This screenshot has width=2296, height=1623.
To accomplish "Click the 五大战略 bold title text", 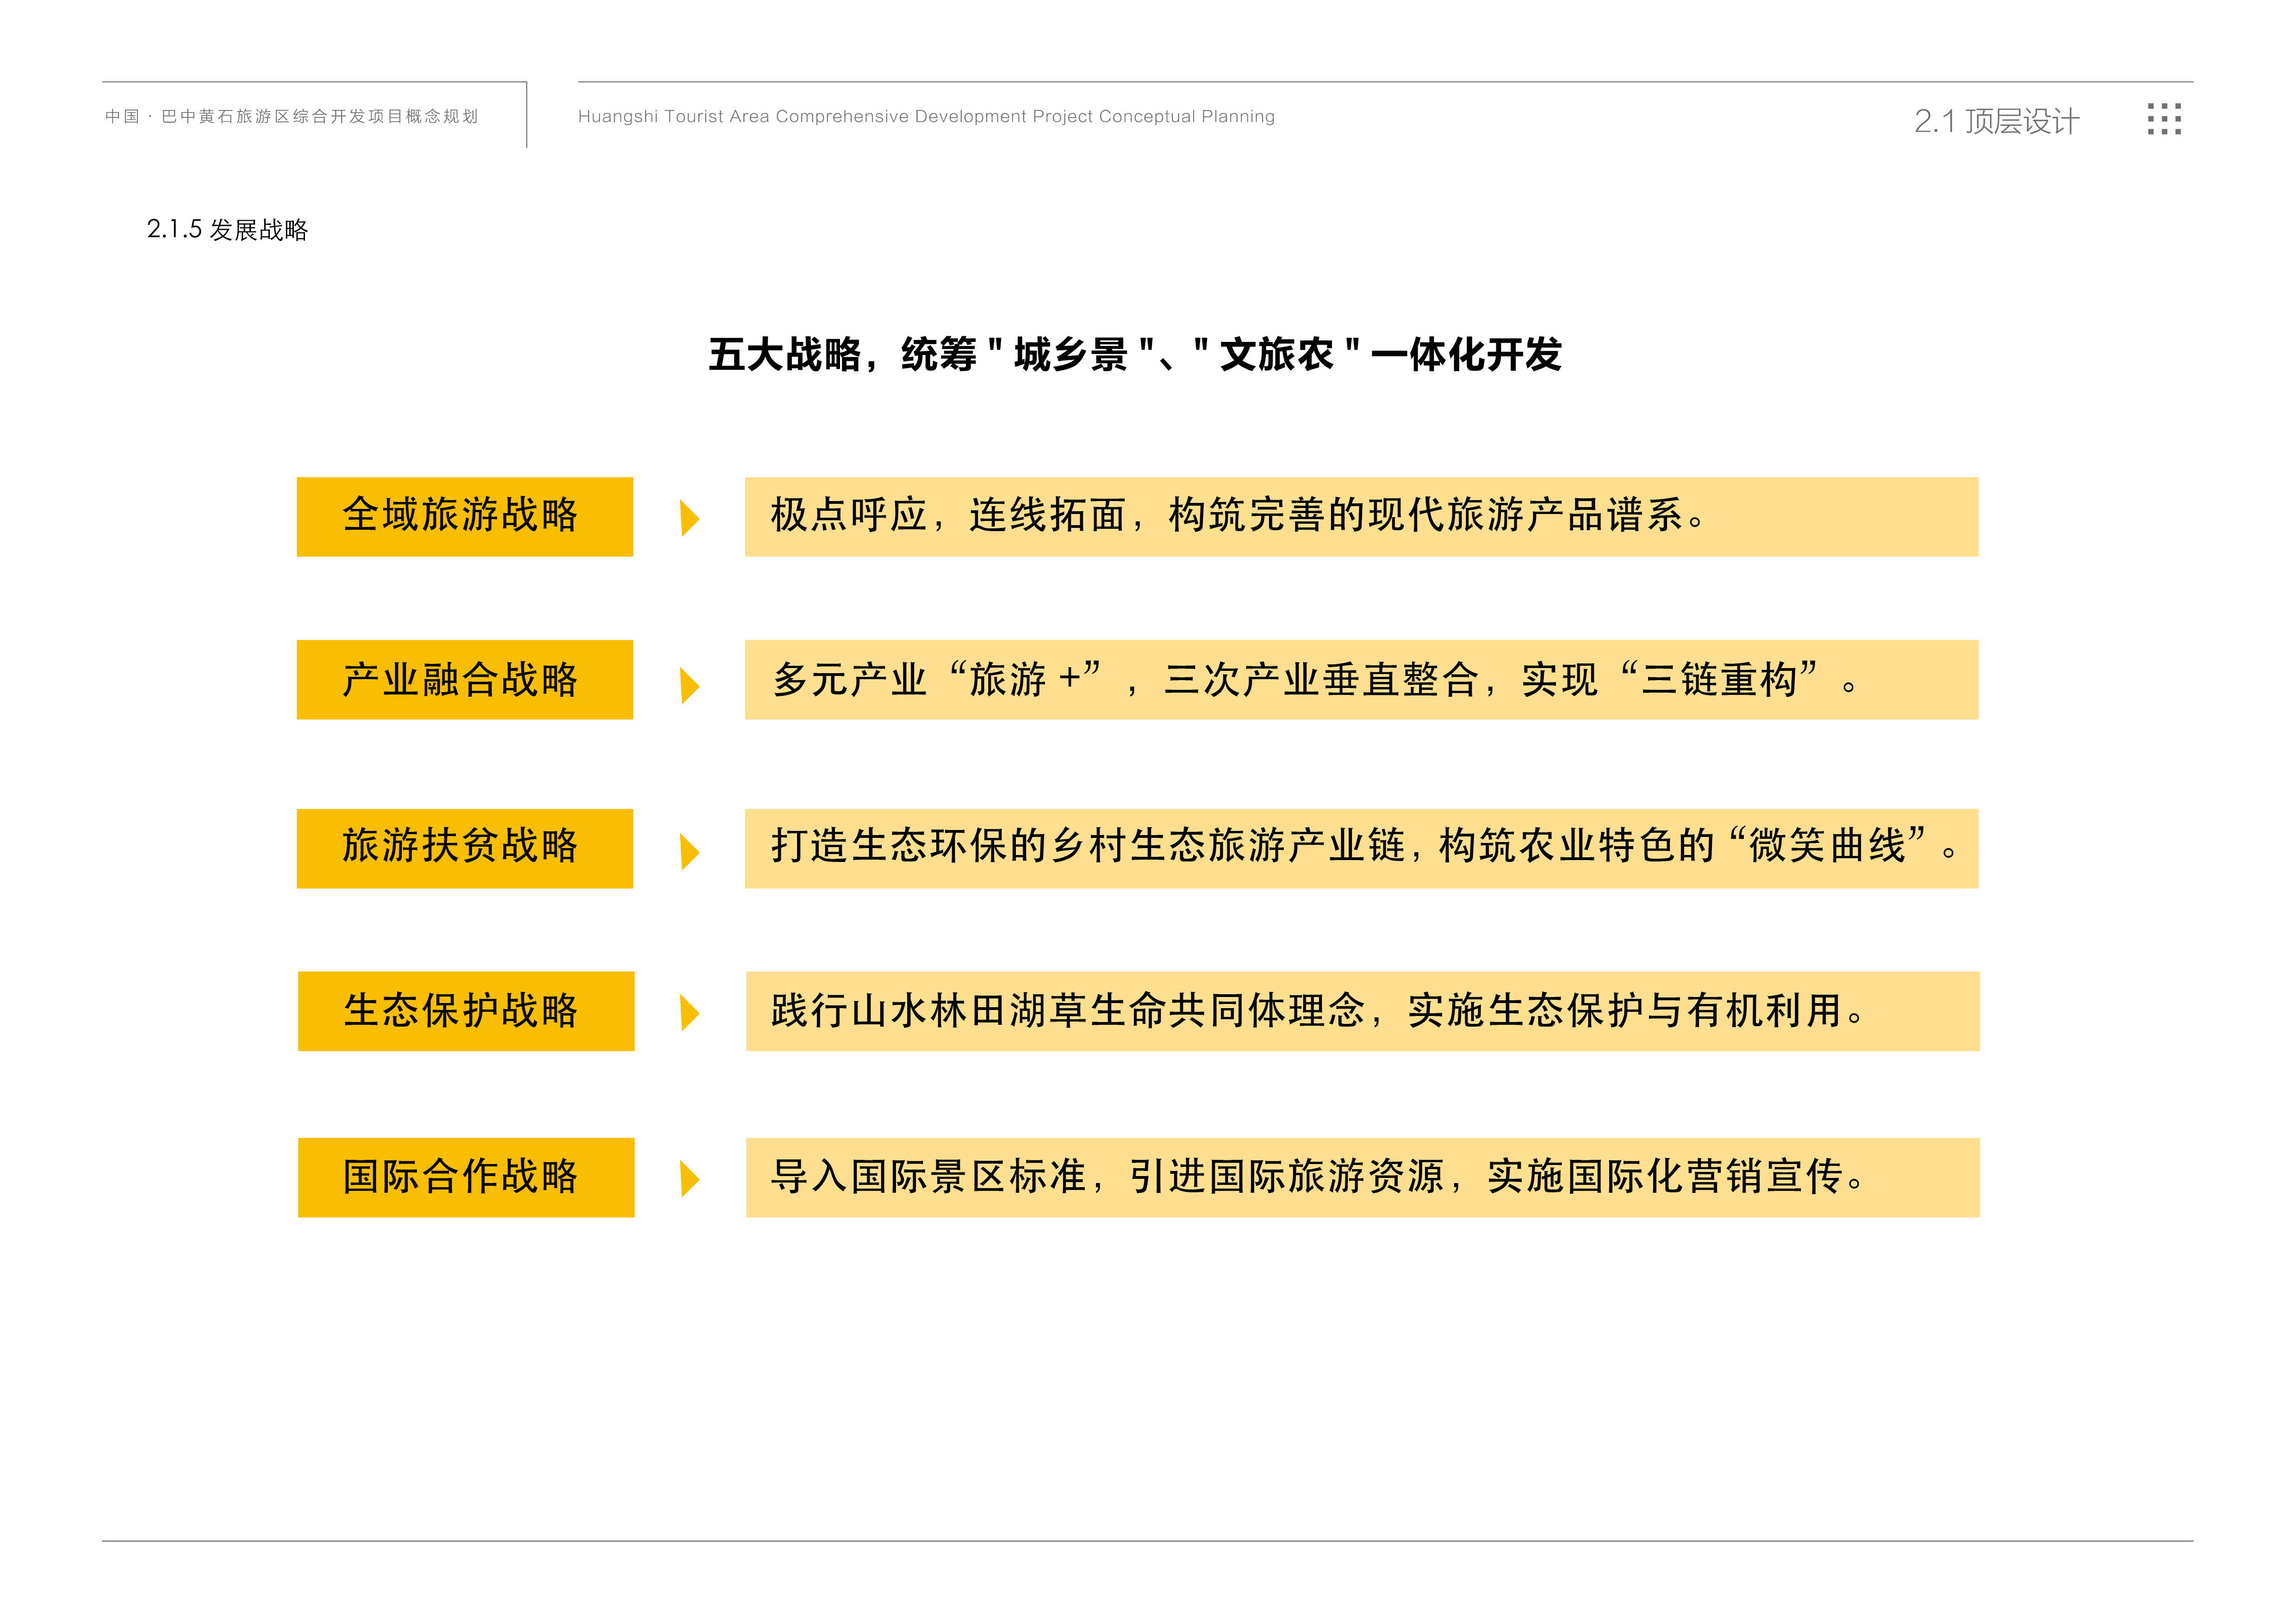I will (x=1134, y=355).
